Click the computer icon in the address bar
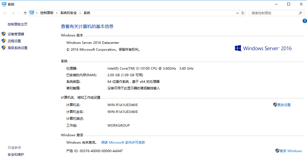This screenshot has height=162, width=307. (x=32, y=13)
